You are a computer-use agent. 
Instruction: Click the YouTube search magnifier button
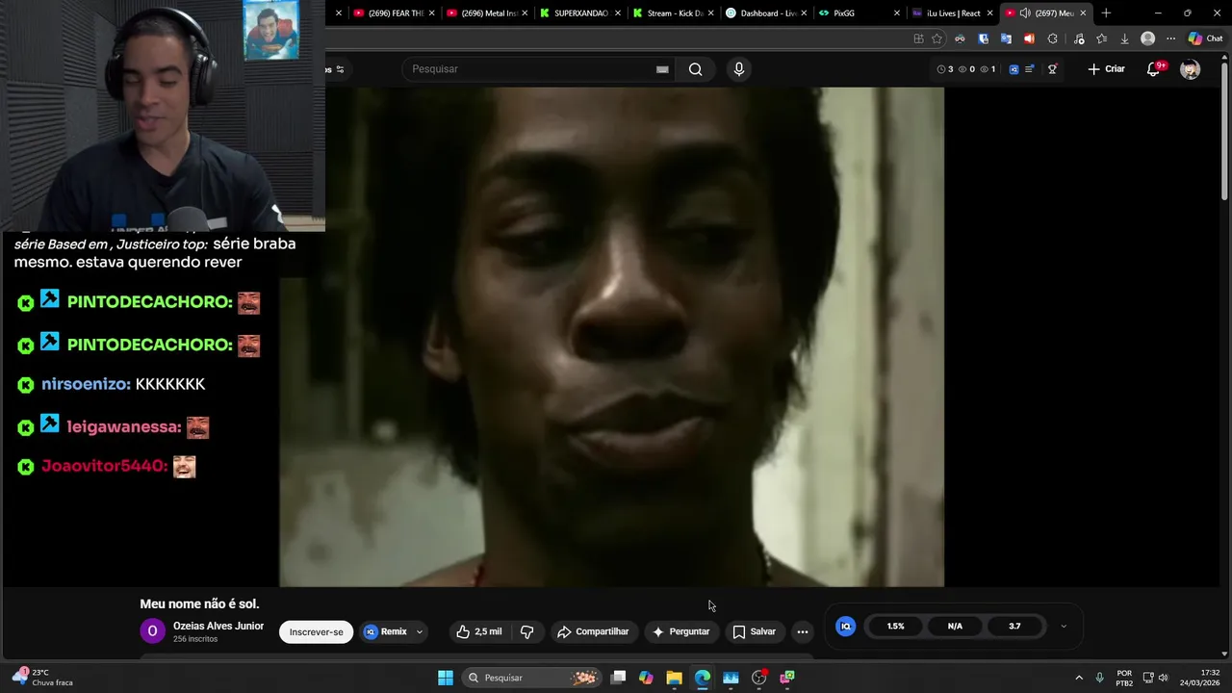click(x=695, y=69)
